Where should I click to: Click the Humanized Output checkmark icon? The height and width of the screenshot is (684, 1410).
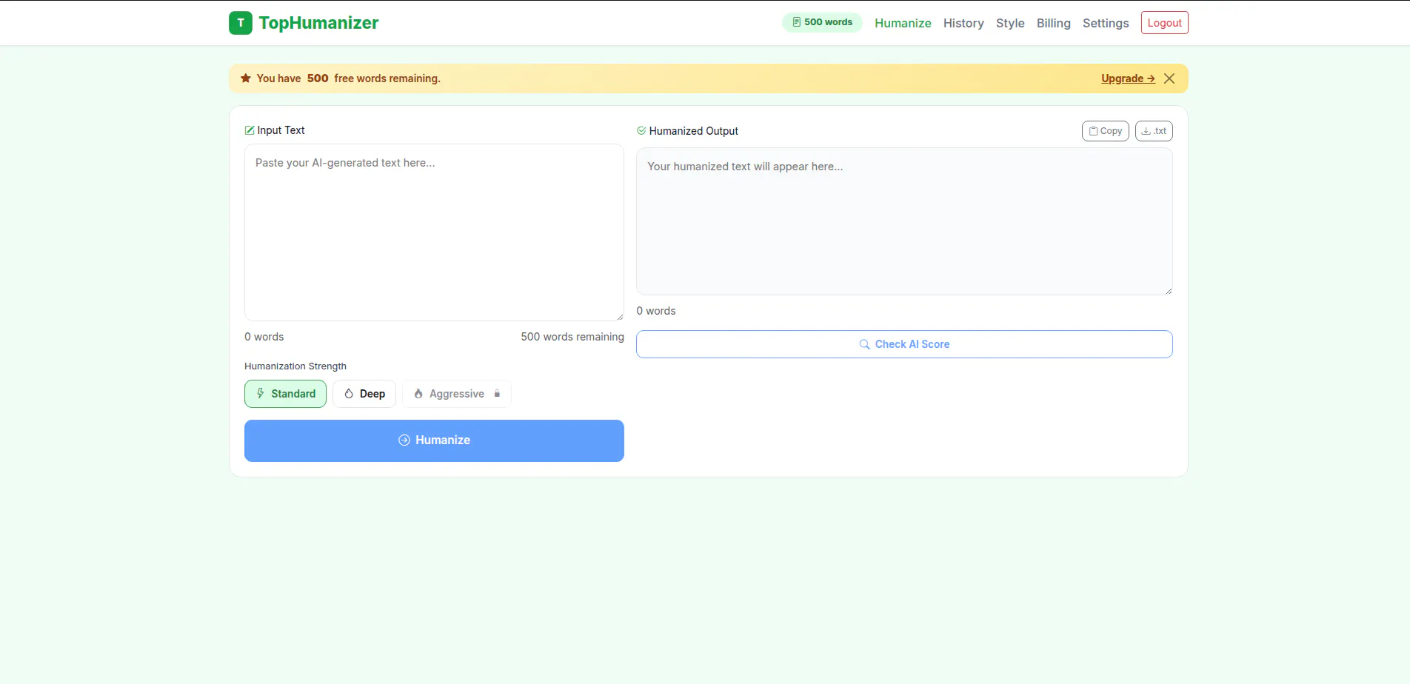tap(641, 131)
